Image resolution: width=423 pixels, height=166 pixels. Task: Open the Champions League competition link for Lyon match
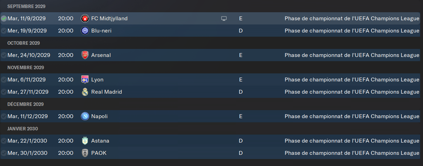click(x=352, y=80)
